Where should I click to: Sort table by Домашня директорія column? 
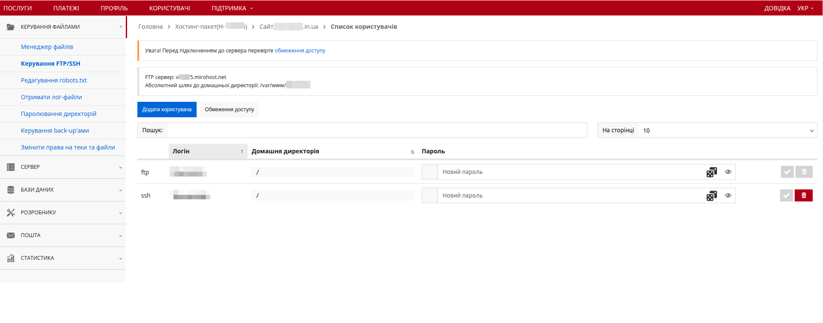click(x=333, y=151)
